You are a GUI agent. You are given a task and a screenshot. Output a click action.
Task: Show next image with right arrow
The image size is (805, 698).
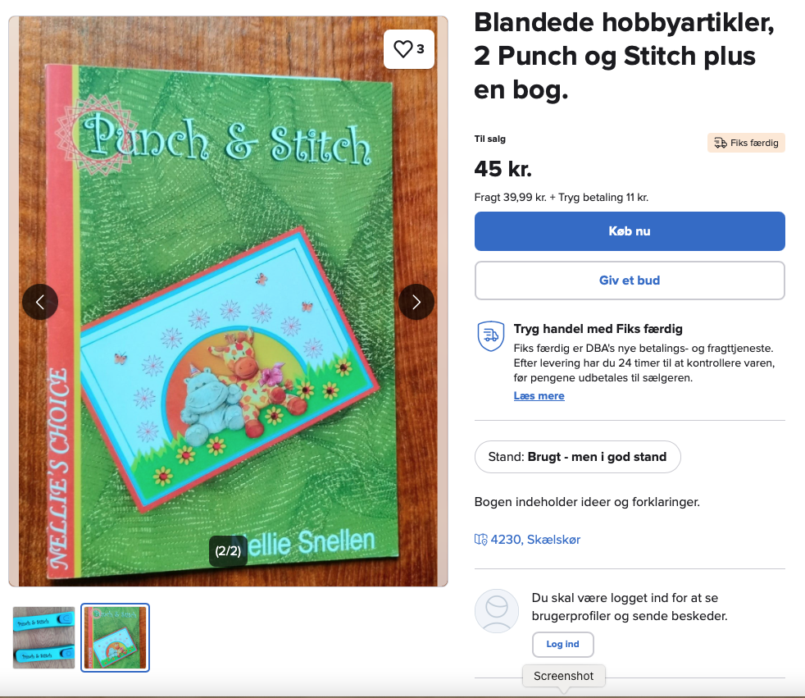416,302
